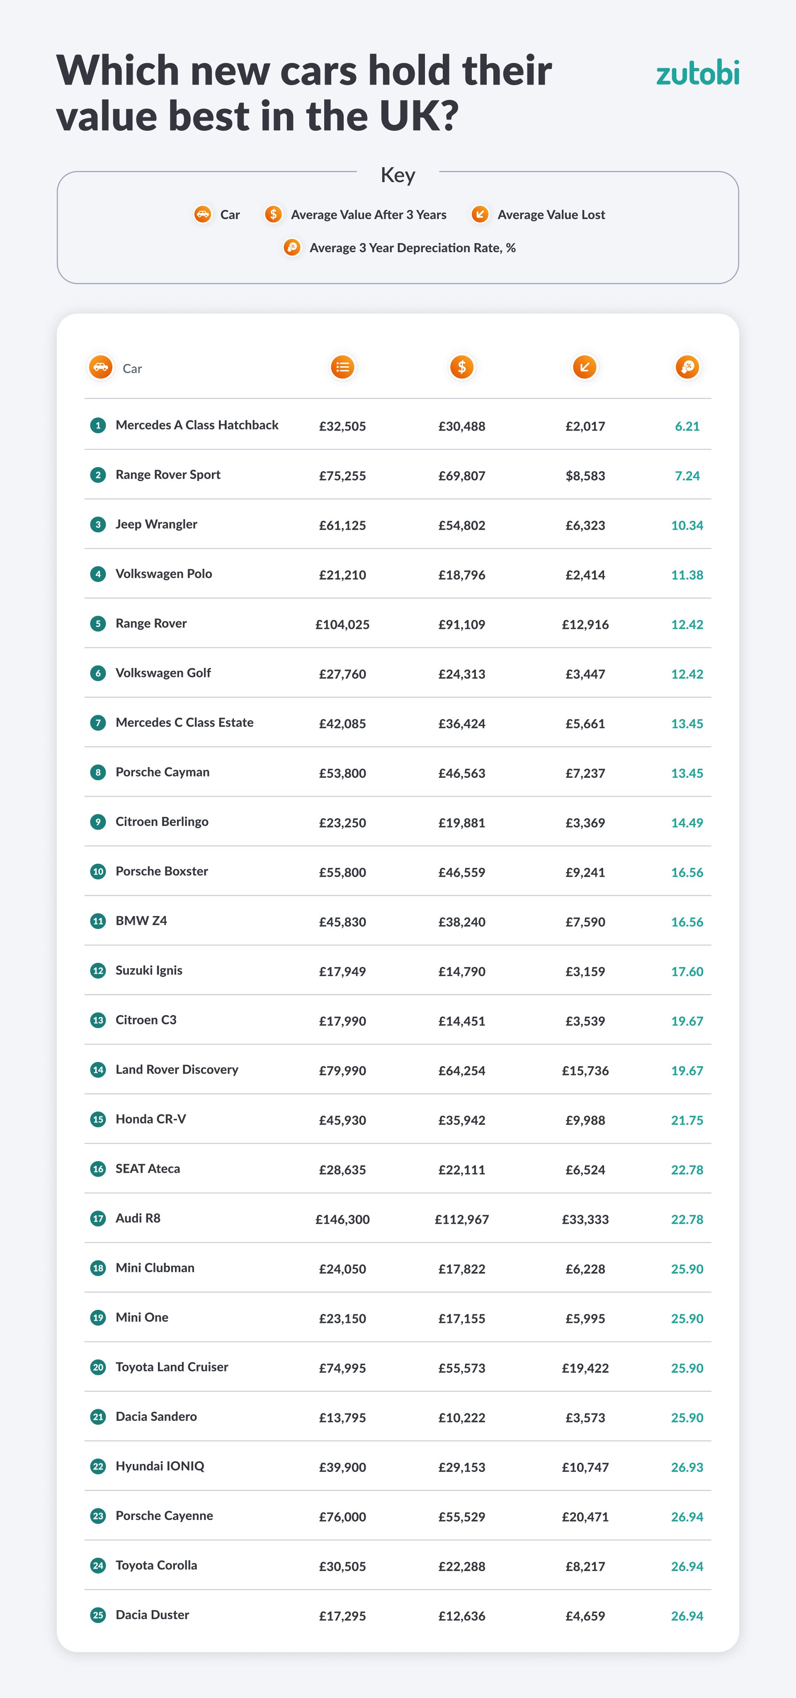The width and height of the screenshot is (796, 1698).
Task: Select the Mercedes A Class Hatchback row name
Action: click(x=197, y=425)
